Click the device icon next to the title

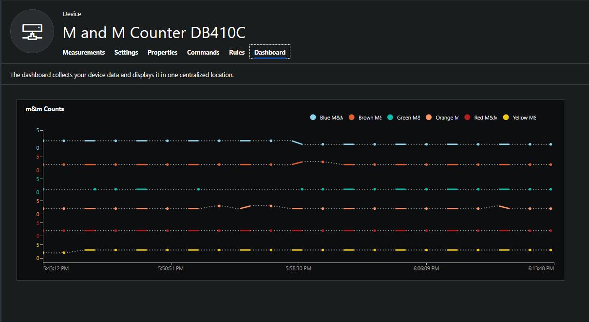pos(32,31)
